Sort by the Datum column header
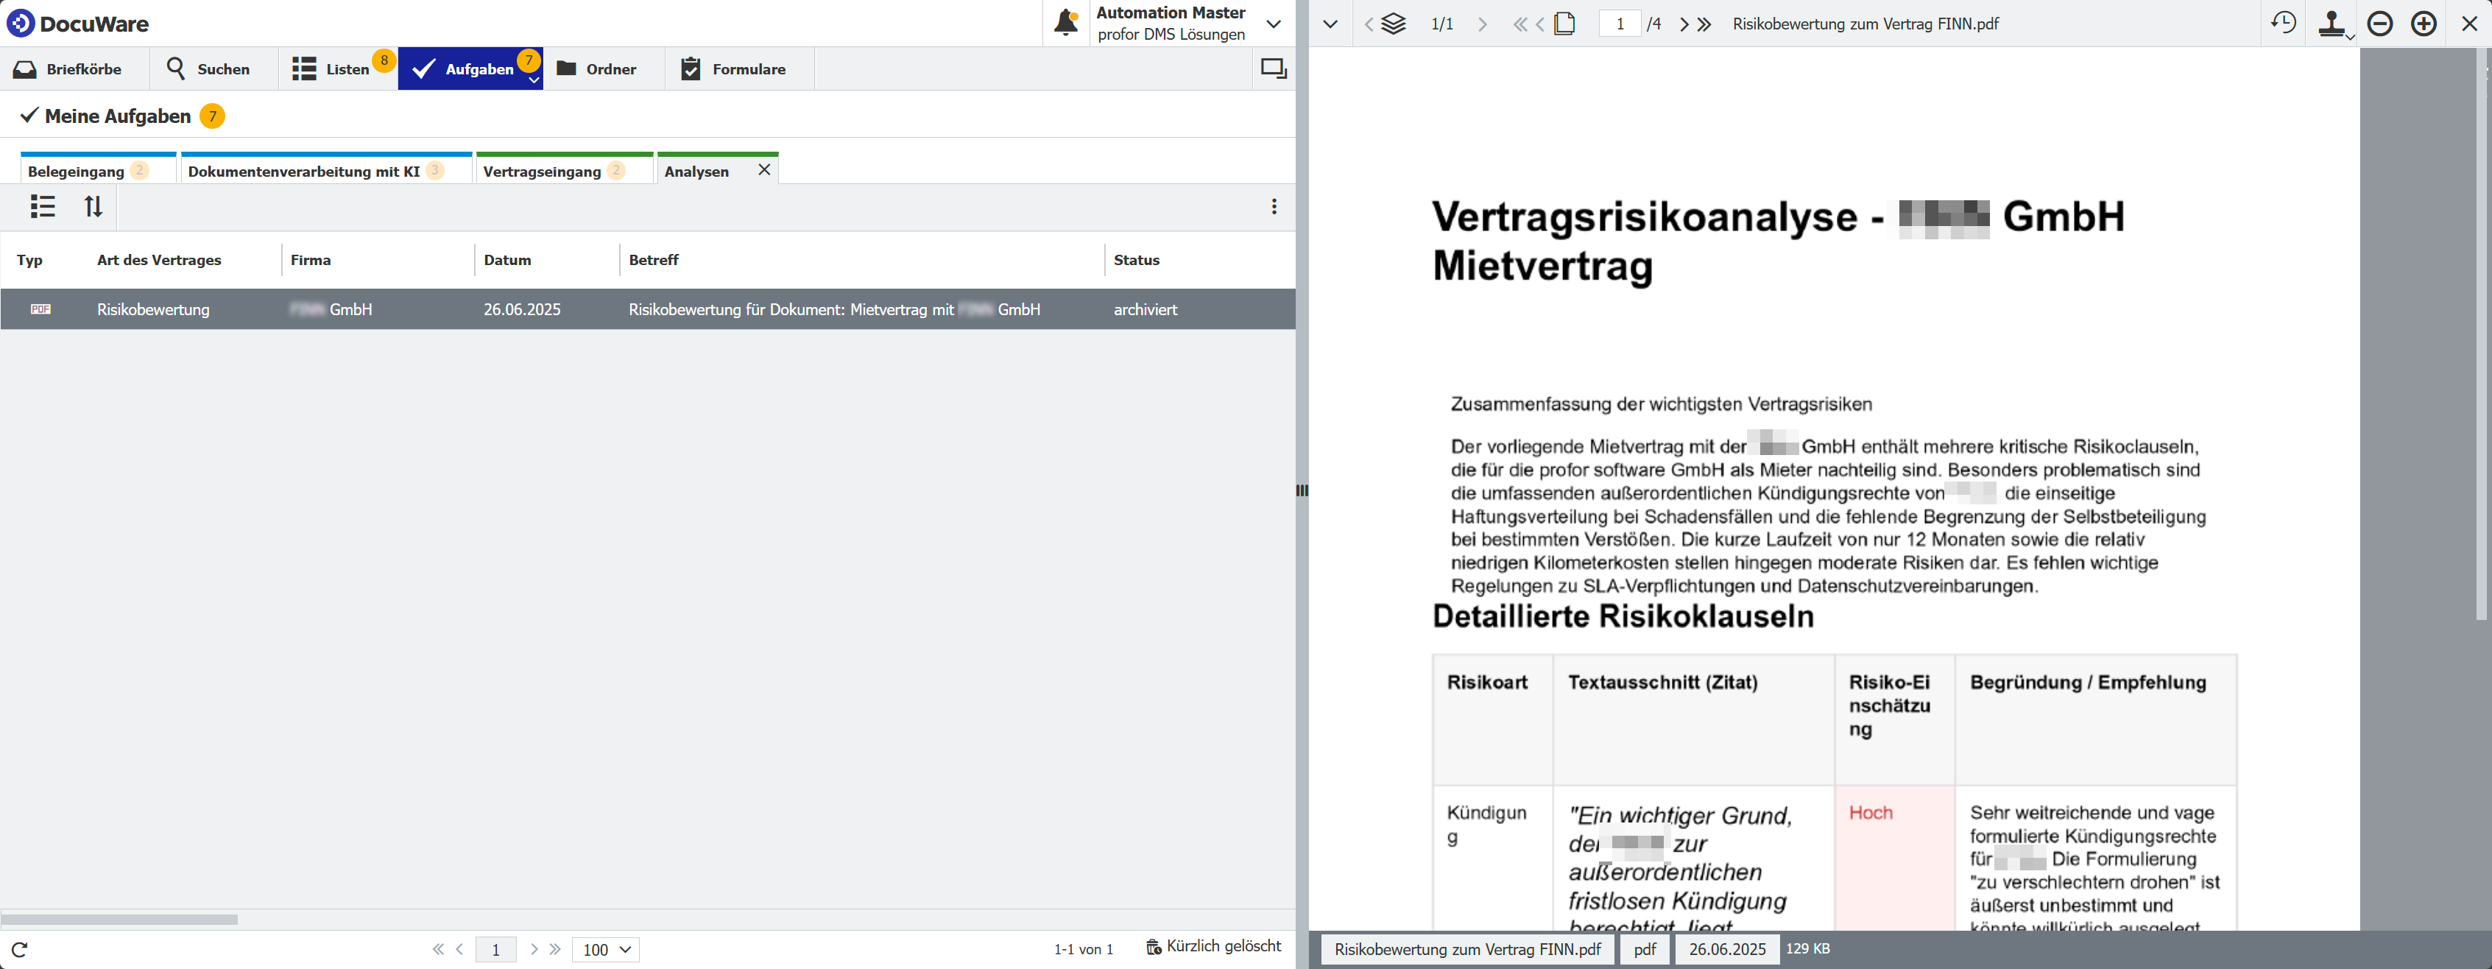 pos(507,259)
